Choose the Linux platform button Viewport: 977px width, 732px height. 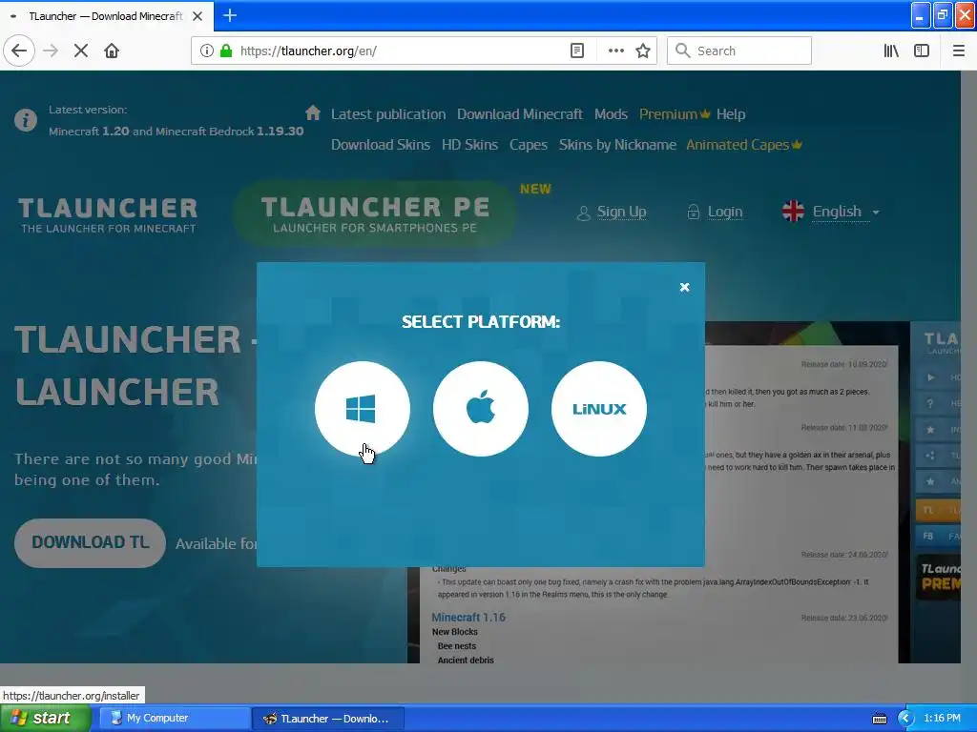tap(599, 409)
